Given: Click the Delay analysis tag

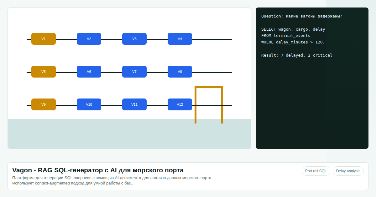Looking at the screenshot, I should (348, 171).
